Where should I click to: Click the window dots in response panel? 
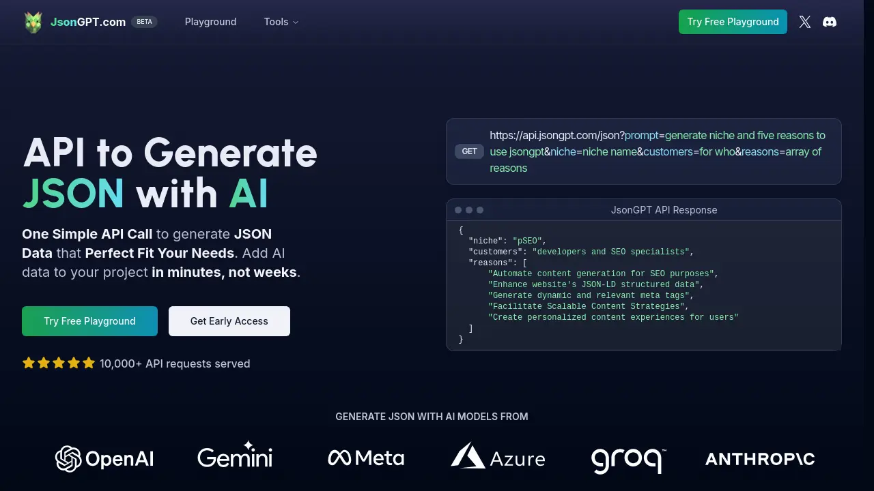(x=469, y=210)
